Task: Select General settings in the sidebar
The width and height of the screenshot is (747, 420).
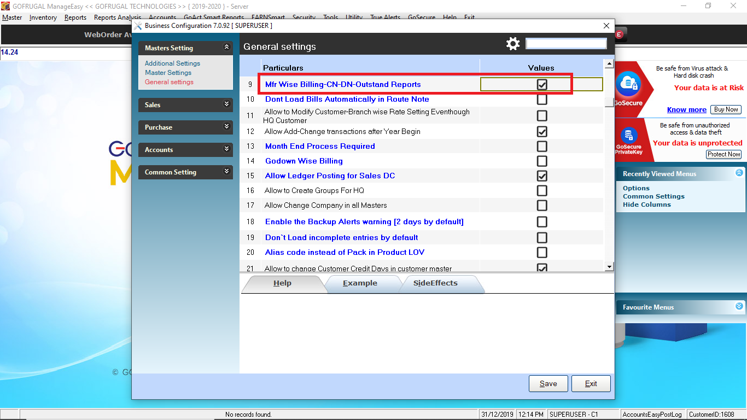Action: pos(169,82)
